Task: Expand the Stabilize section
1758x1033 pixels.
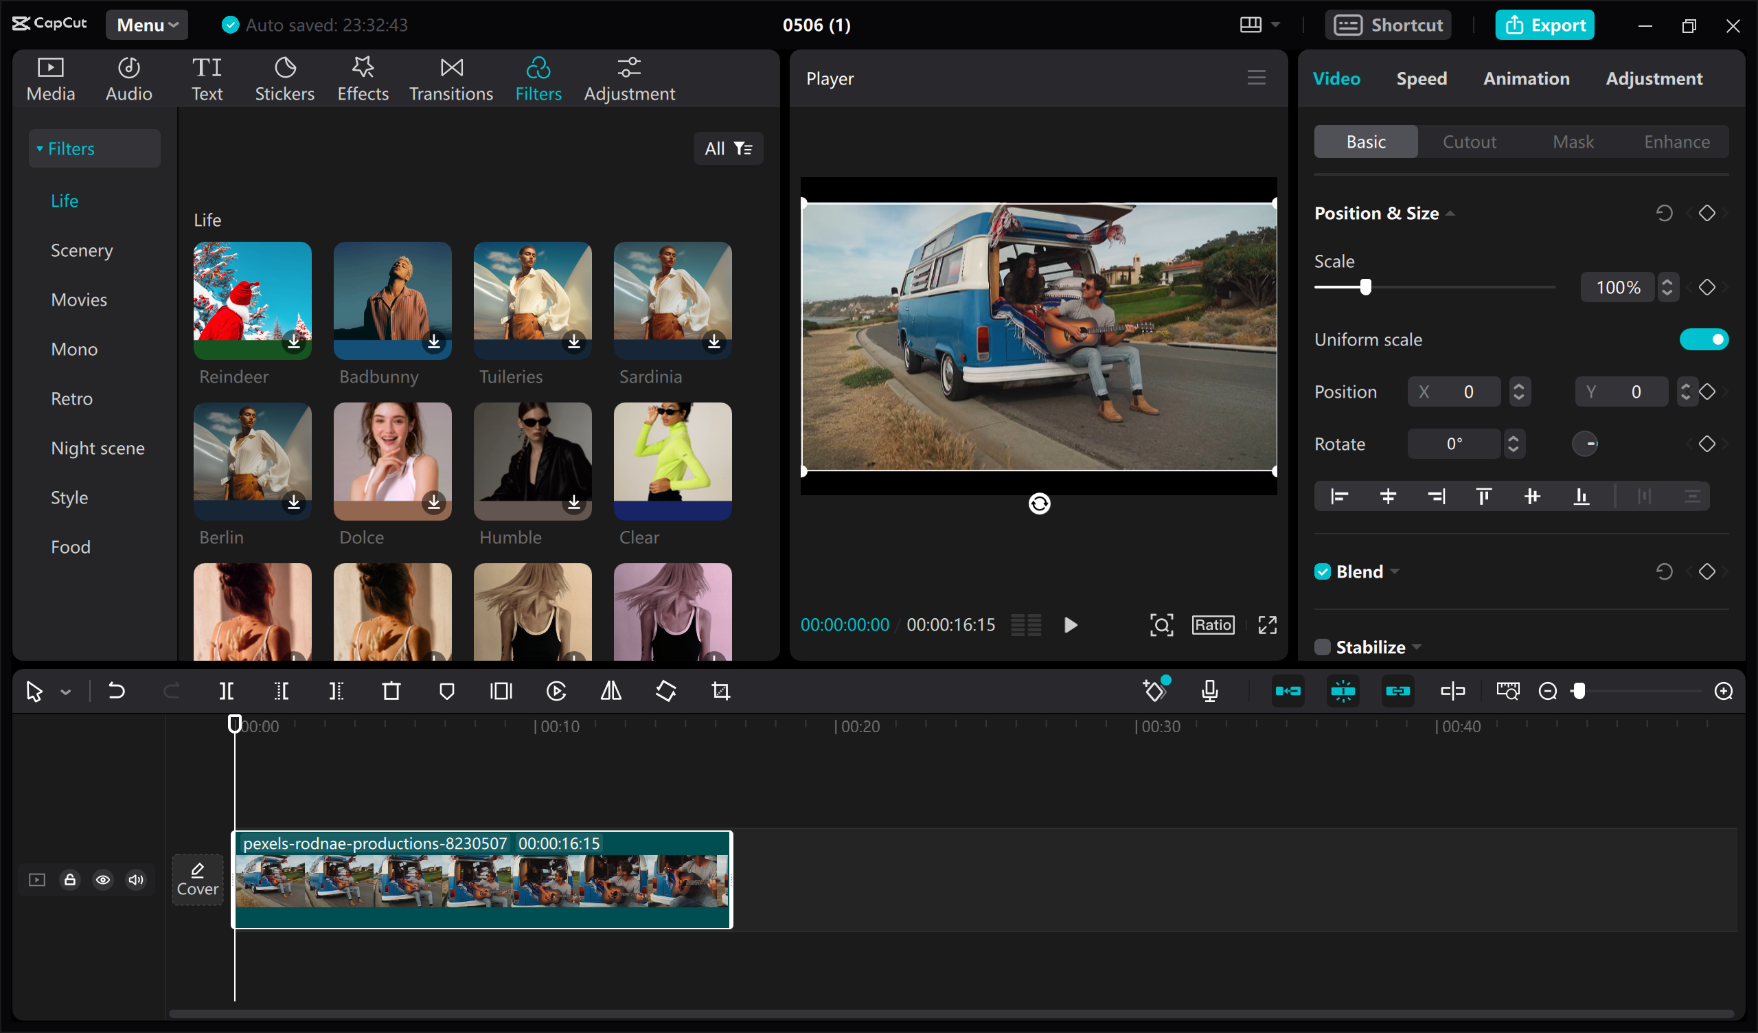Action: pyautogui.click(x=1416, y=647)
